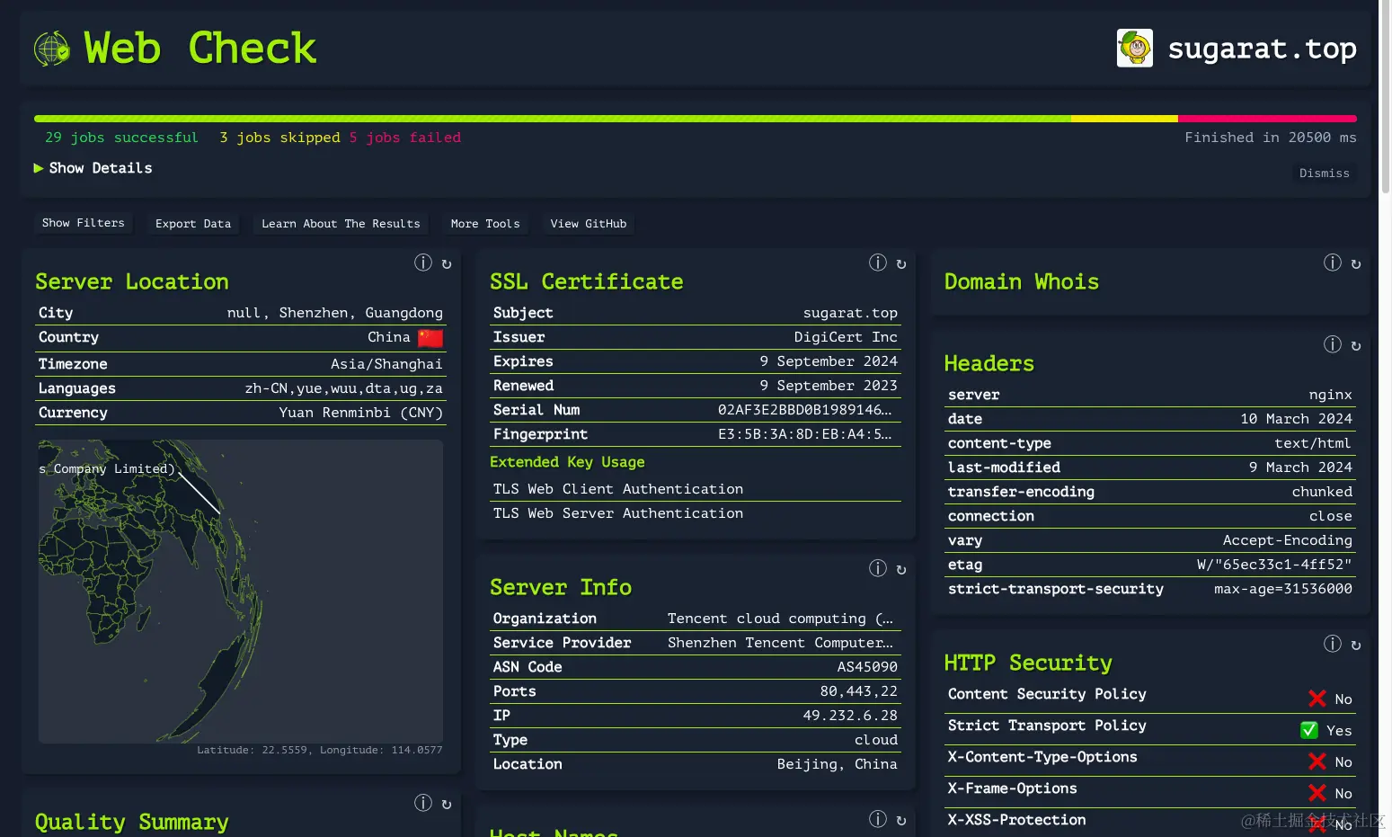Select City value null, Shenzhen, Guangdong
Screen dimensions: 1392x837
[x=334, y=313]
